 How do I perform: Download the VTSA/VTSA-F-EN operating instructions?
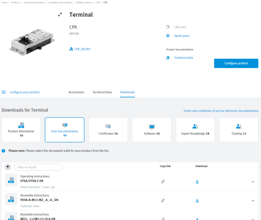[197, 182]
